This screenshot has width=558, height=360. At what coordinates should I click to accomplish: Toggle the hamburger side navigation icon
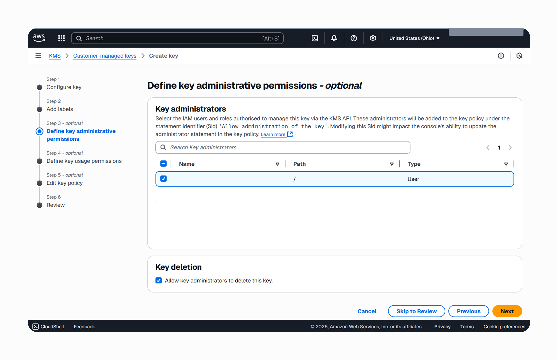38,56
